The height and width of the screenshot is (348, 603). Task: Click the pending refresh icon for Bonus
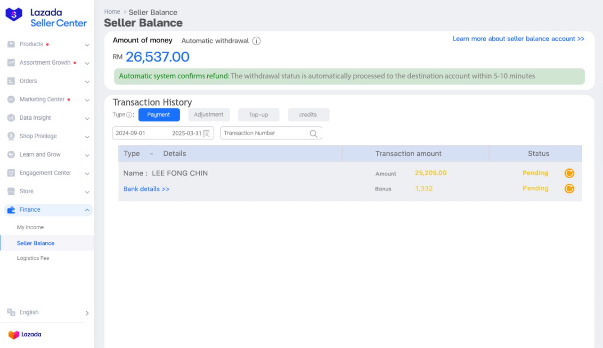[x=569, y=189]
